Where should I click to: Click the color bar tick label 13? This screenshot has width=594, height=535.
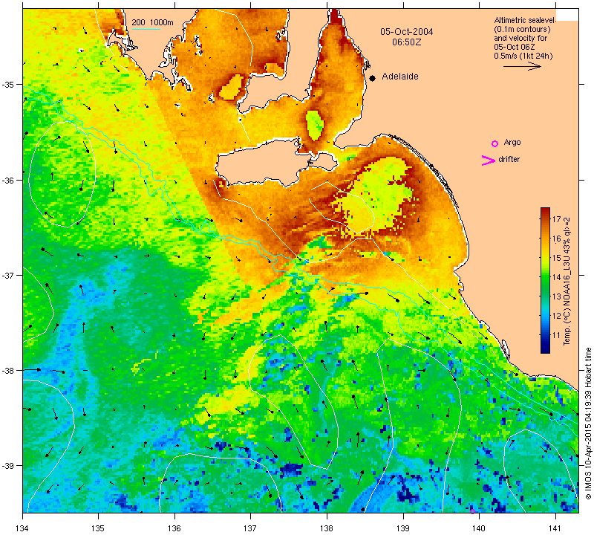click(556, 296)
